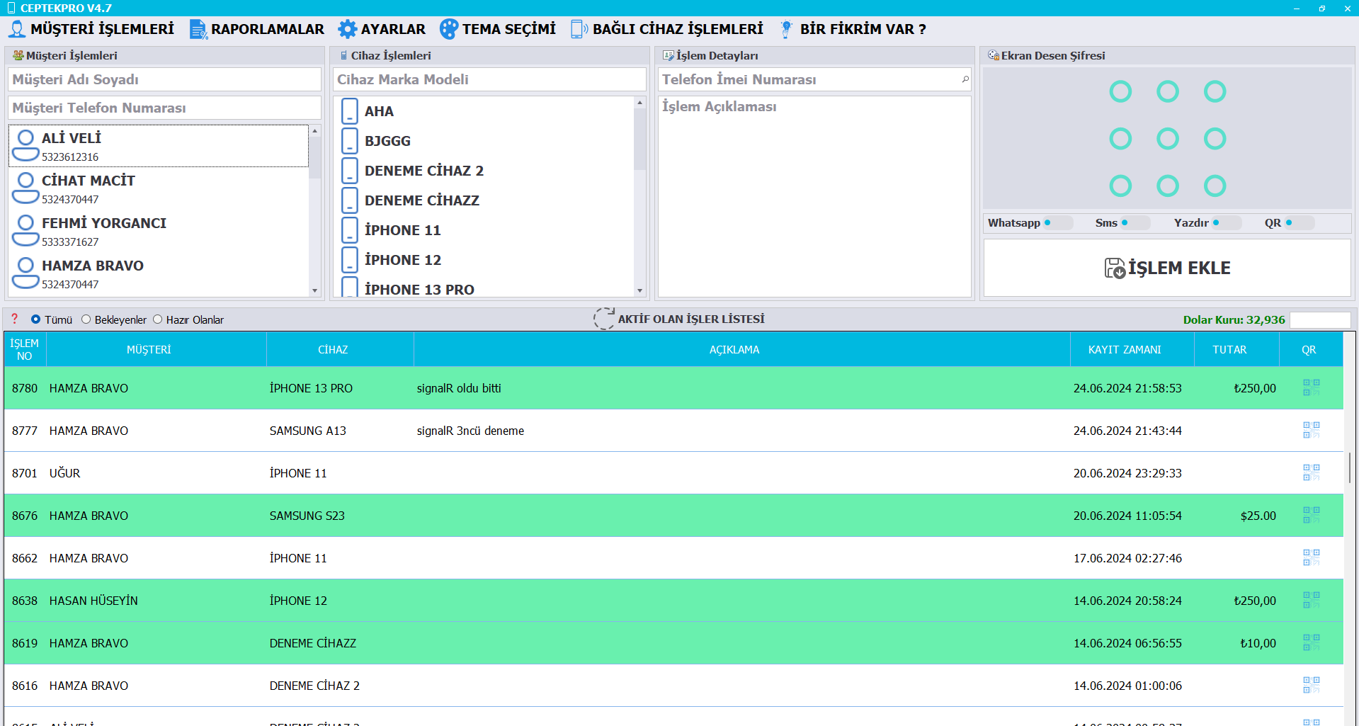Select job row with SAMSUNG A13
The height and width of the screenshot is (726, 1359).
point(673,430)
